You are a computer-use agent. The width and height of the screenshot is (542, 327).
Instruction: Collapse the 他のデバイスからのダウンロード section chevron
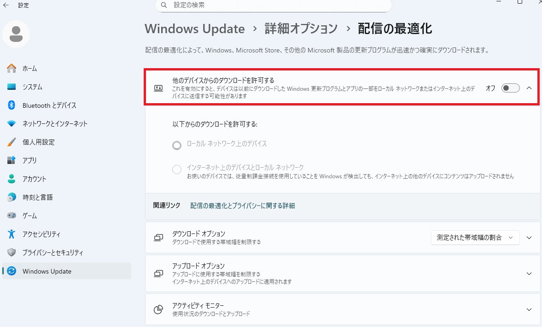coord(529,88)
